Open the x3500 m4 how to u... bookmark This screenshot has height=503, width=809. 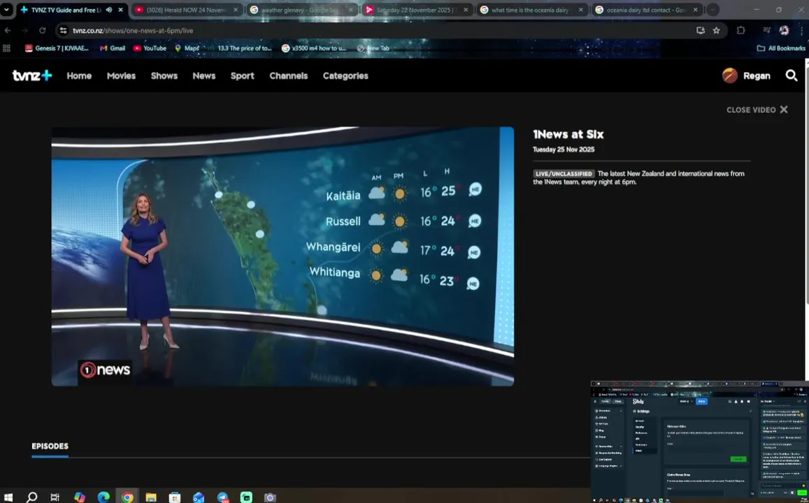pyautogui.click(x=314, y=48)
